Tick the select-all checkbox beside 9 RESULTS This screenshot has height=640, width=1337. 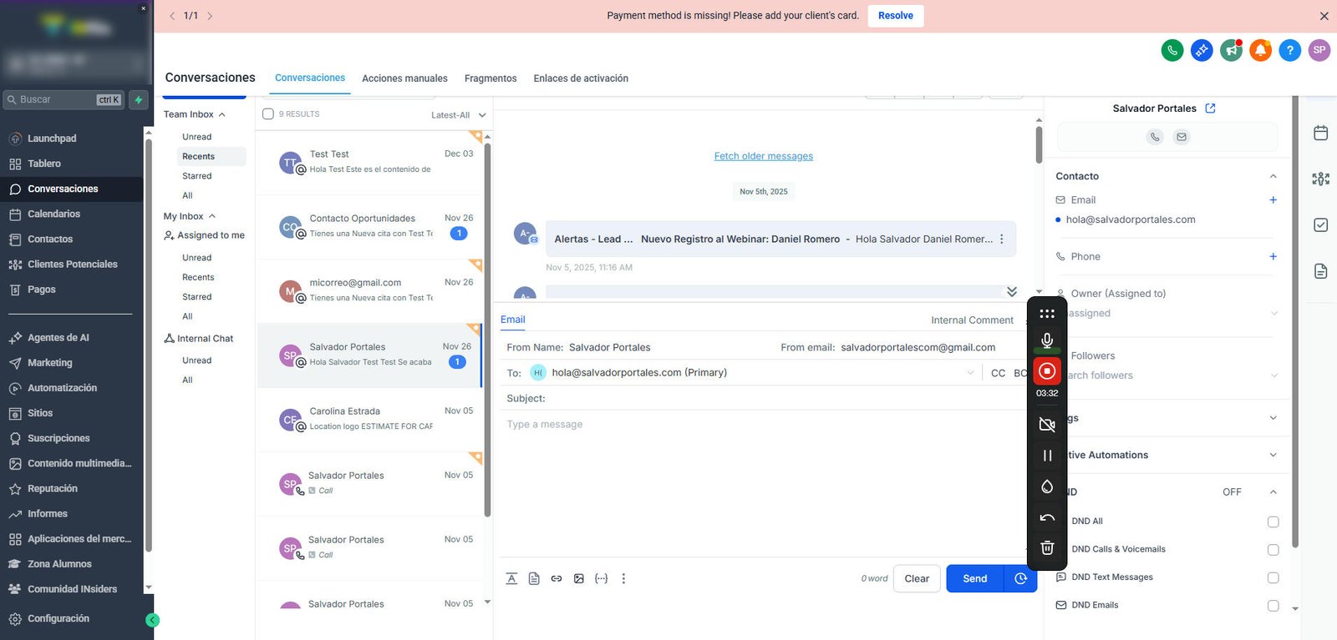268,114
